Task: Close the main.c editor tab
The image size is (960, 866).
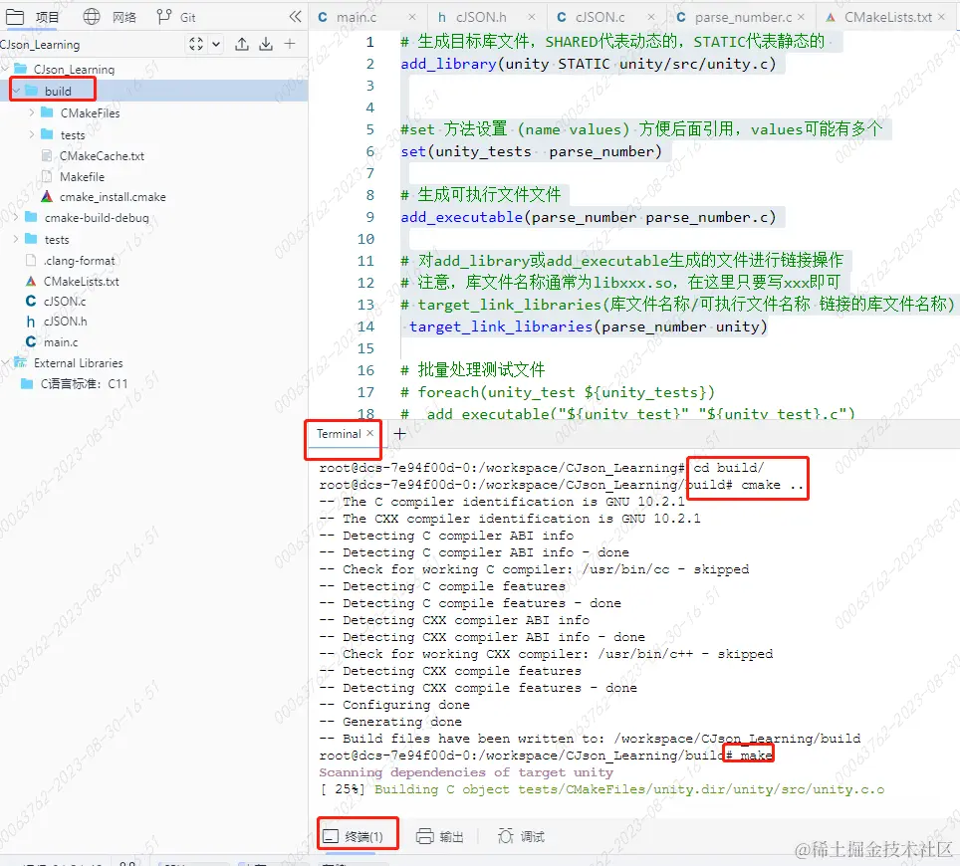Action: pos(412,17)
